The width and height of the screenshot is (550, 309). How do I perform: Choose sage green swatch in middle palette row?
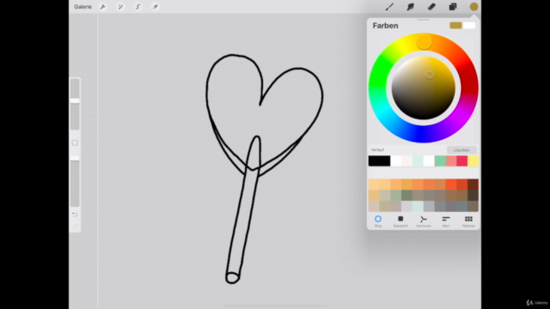pyautogui.click(x=395, y=195)
